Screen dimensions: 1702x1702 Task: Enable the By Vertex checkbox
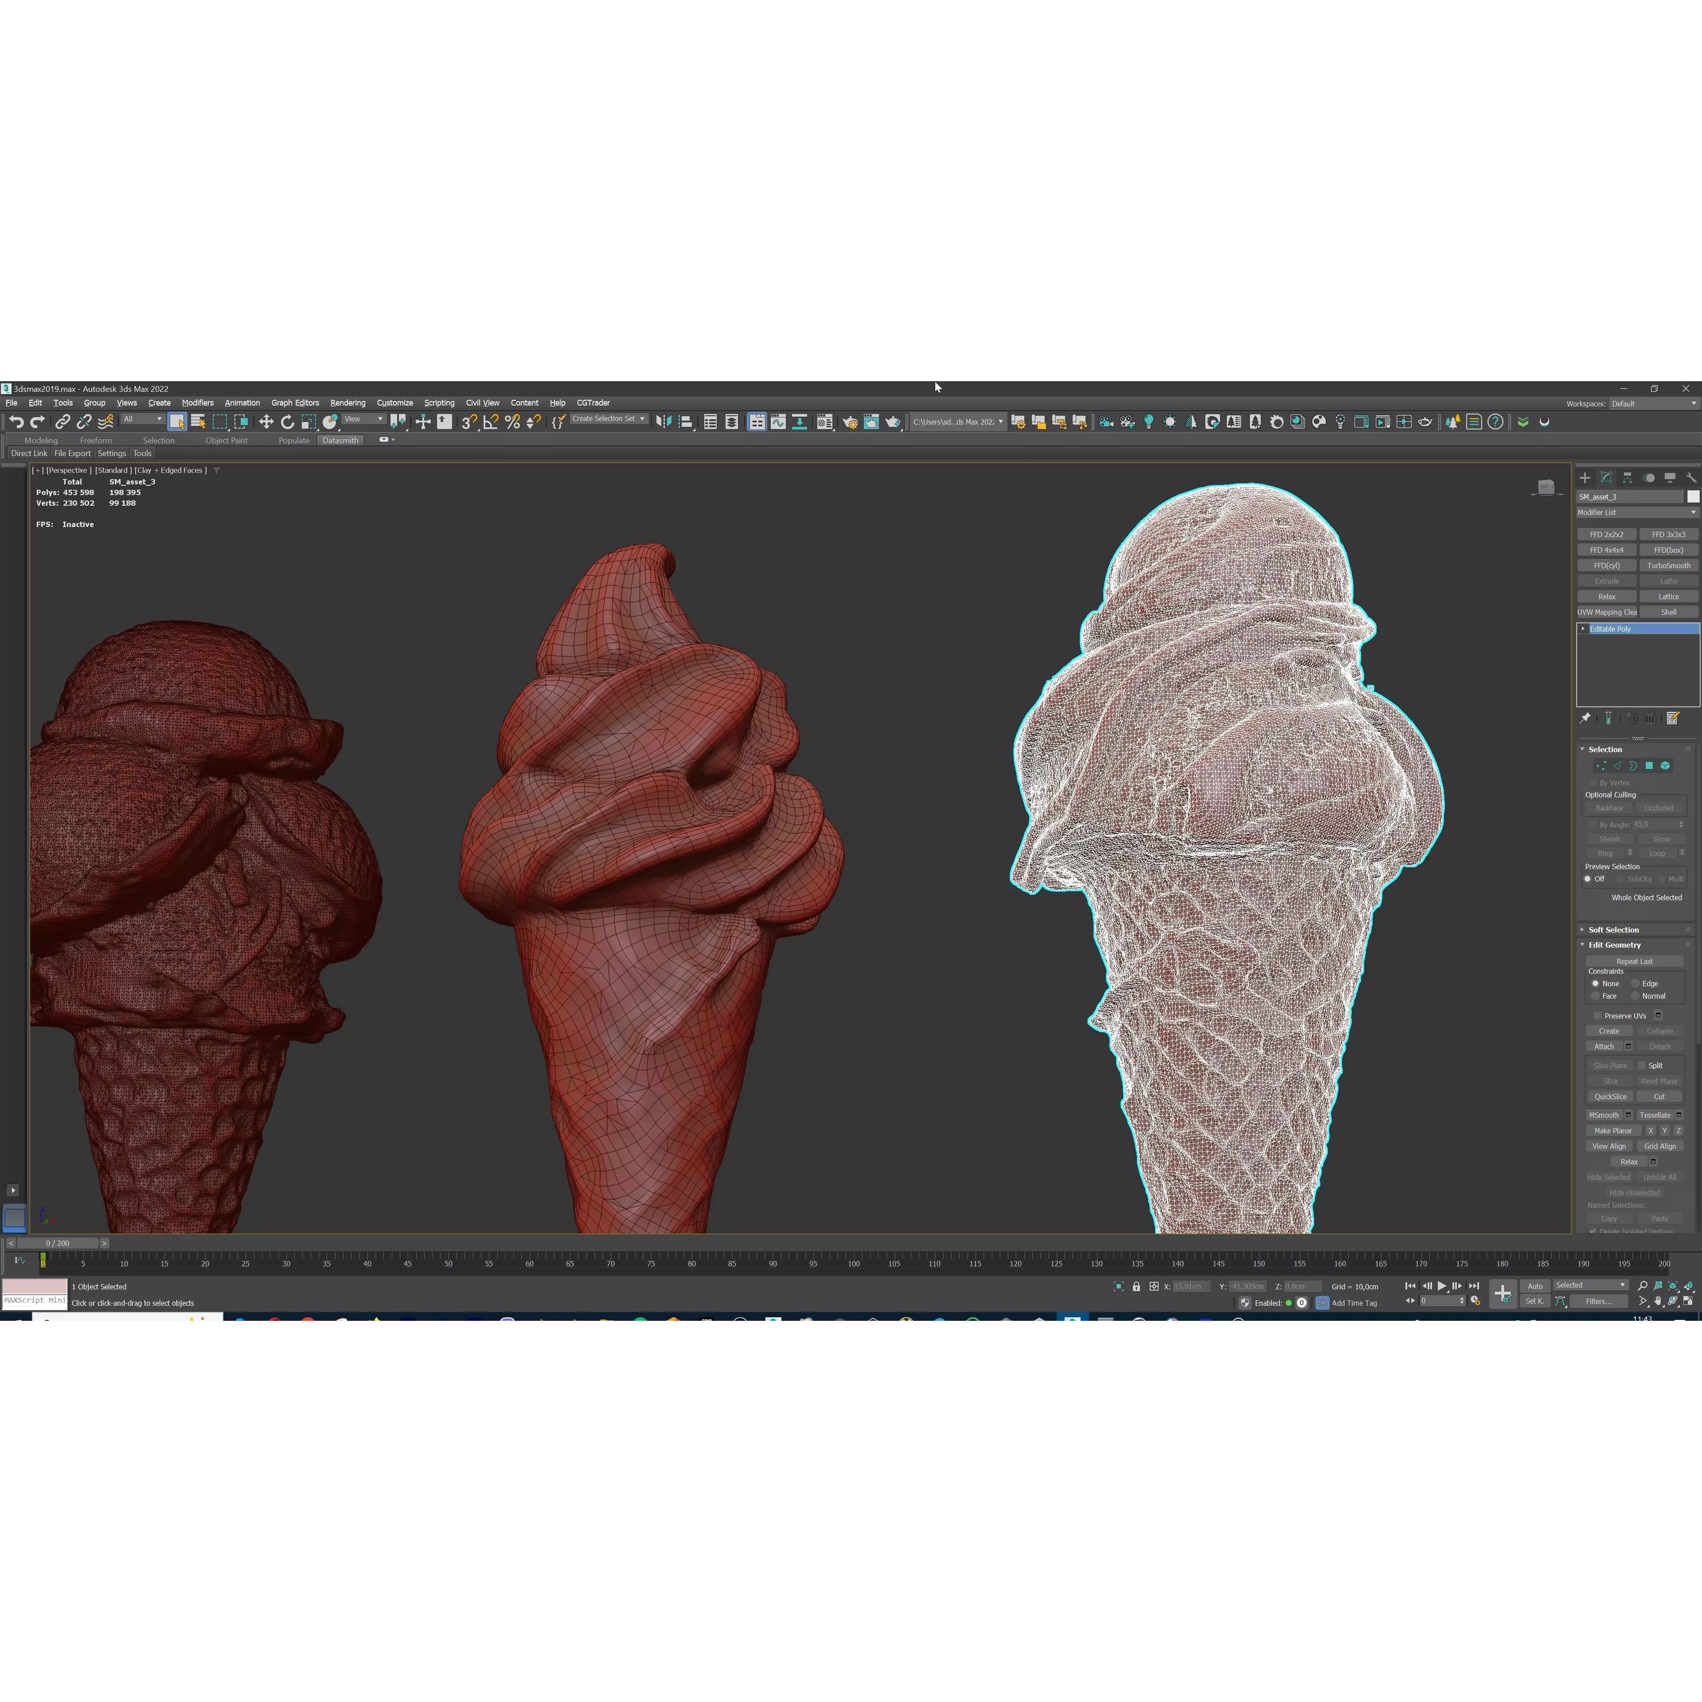tap(1593, 782)
